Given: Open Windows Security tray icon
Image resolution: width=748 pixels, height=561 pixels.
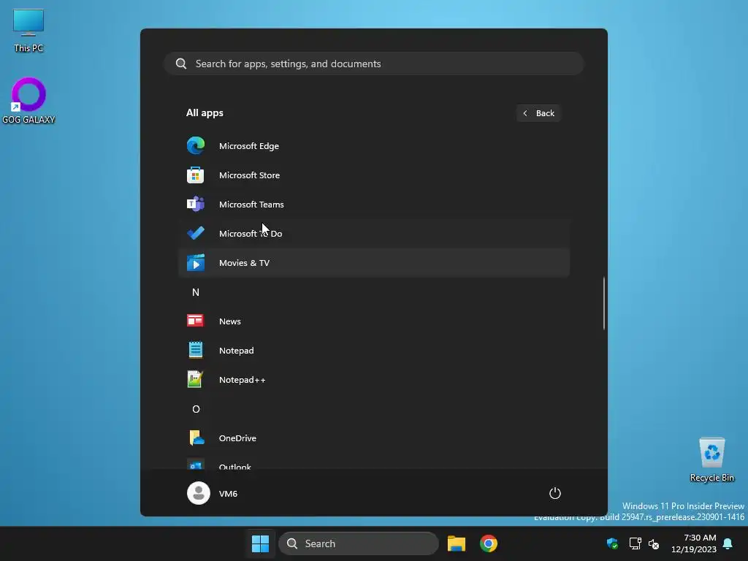Looking at the screenshot, I should click(x=613, y=543).
